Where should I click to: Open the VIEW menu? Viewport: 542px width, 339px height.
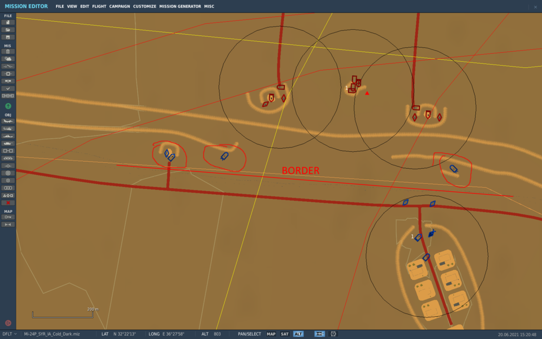(x=72, y=6)
